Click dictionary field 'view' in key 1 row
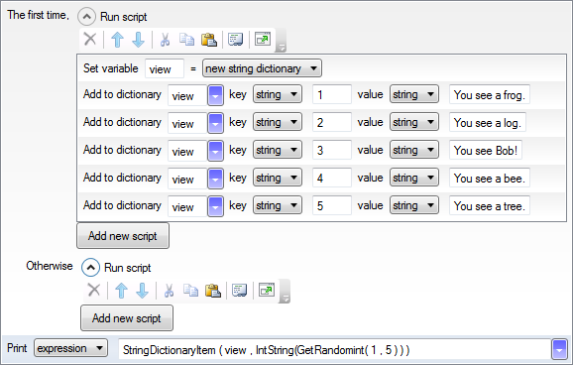 187,95
